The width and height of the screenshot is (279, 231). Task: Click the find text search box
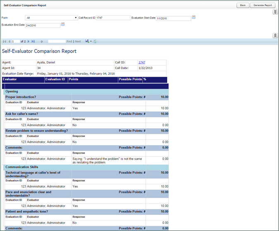(x=57, y=41)
